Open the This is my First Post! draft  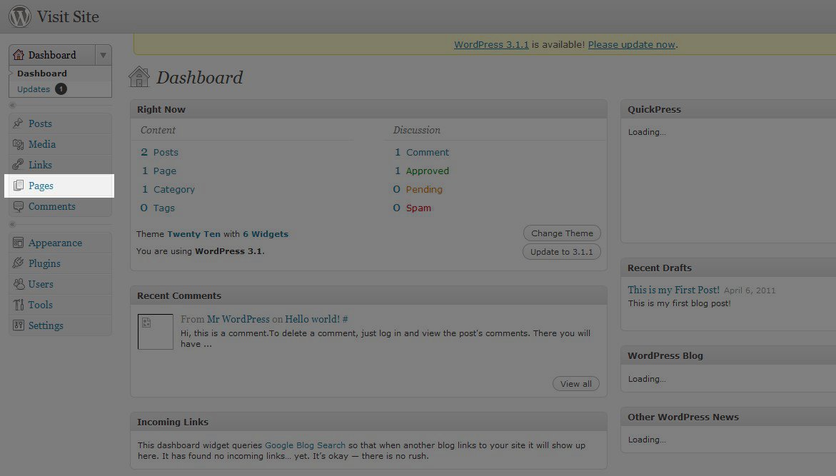coord(673,290)
